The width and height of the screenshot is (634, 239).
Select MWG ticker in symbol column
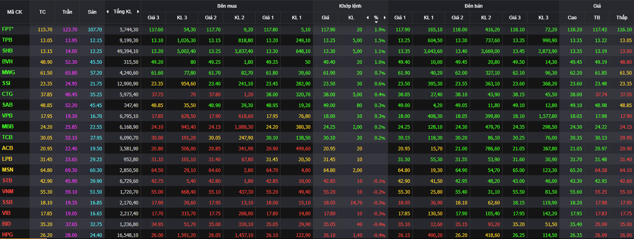point(8,73)
